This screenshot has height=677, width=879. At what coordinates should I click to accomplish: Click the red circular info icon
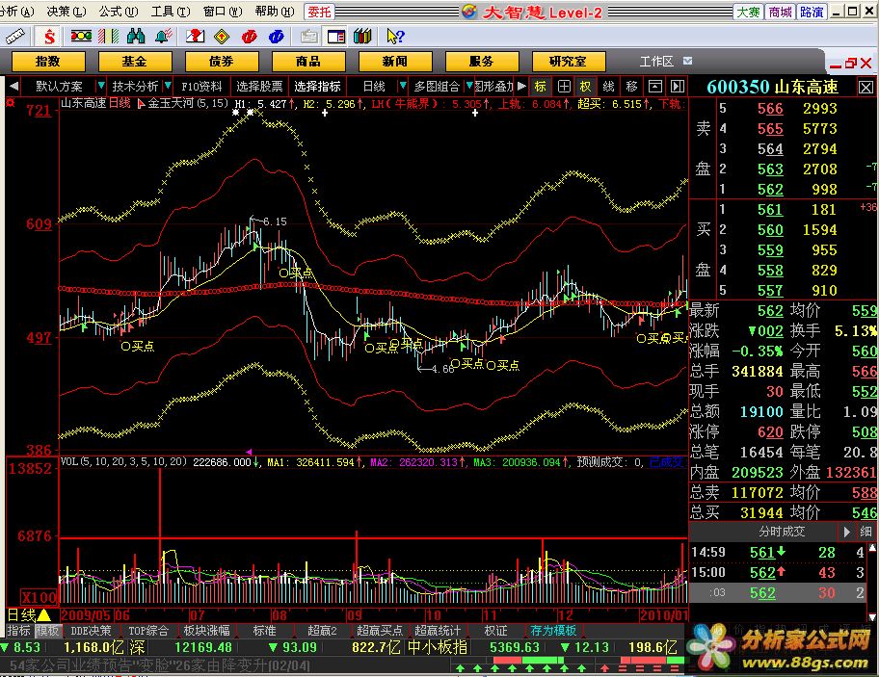250,37
